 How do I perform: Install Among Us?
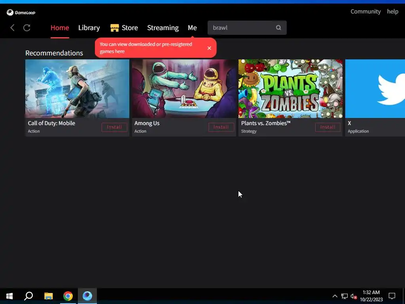[x=221, y=127]
